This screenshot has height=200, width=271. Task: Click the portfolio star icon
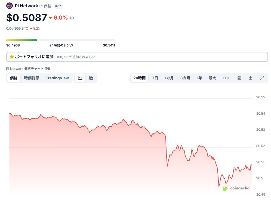12,57
